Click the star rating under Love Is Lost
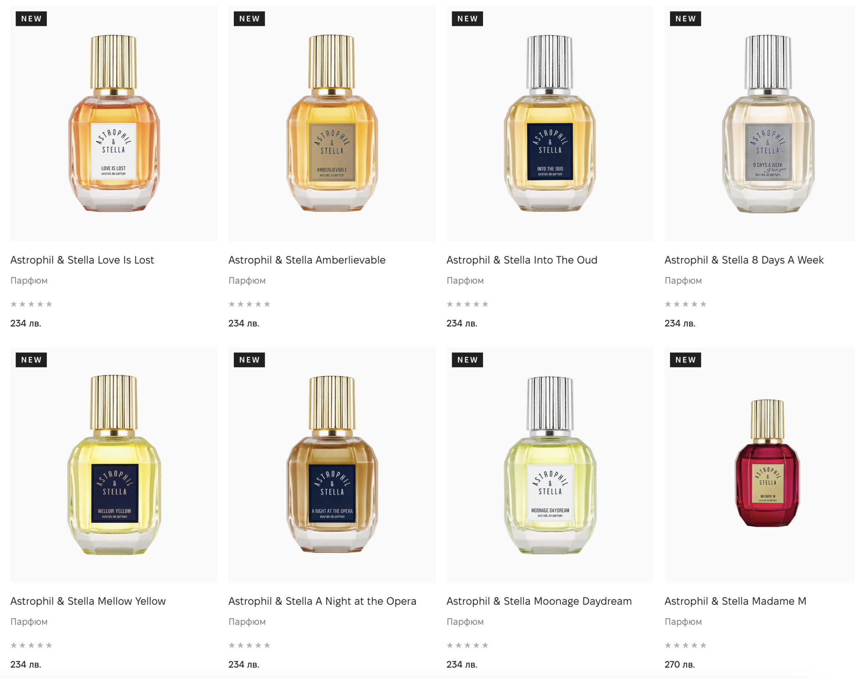This screenshot has height=679, width=855. tap(31, 304)
